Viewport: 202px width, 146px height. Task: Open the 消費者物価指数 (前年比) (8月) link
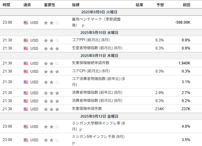[97, 92]
